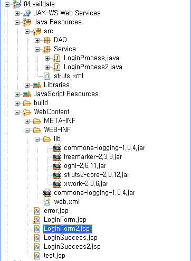This screenshot has width=191, height=261.
Task: Select the JAX-WS Web Services label
Action: (67, 13)
